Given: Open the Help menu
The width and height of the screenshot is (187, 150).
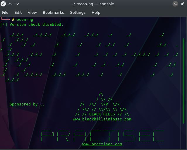Looking at the screenshot, I should click(x=96, y=12).
